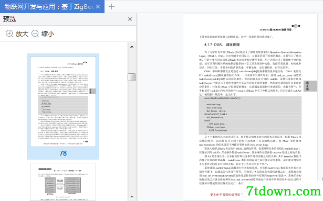Screen dimensions: 323x201
Task: Select the thumbnail below page 78
Action: [x=63, y=182]
